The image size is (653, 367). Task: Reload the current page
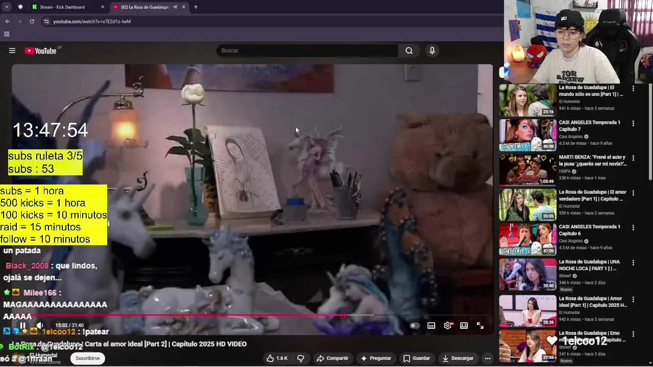(32, 21)
